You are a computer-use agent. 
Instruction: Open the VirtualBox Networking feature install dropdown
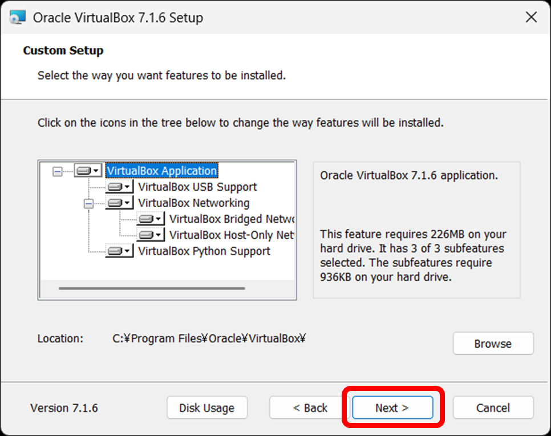(119, 203)
